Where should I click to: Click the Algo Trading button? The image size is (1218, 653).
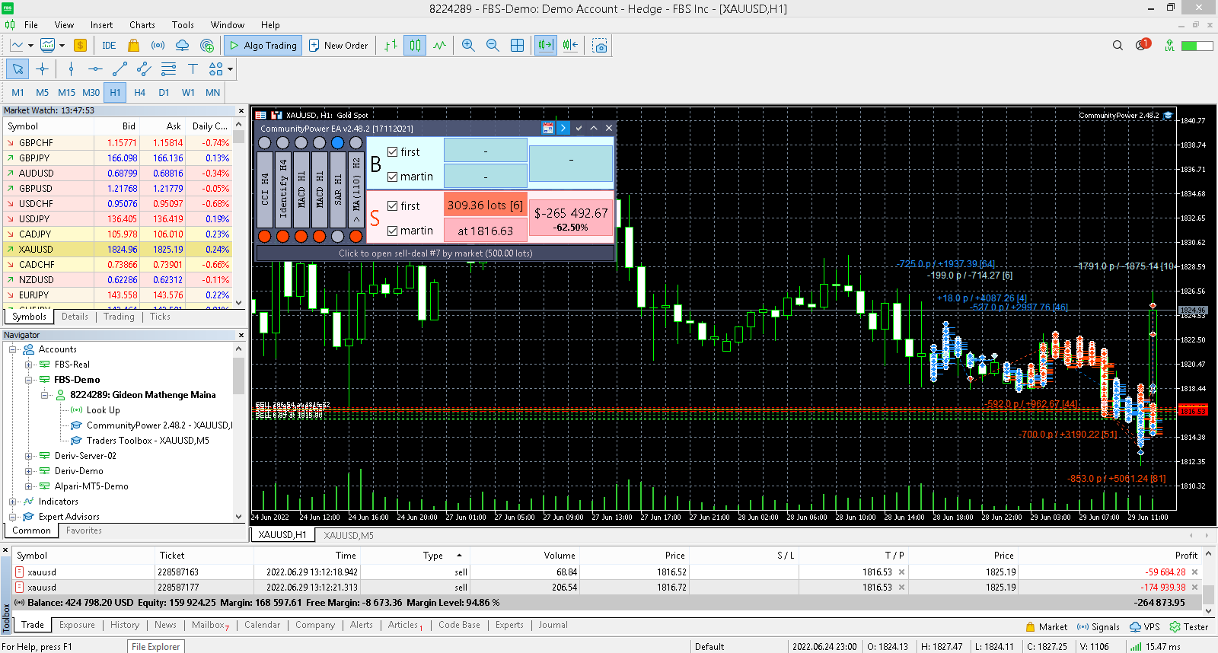tap(263, 46)
